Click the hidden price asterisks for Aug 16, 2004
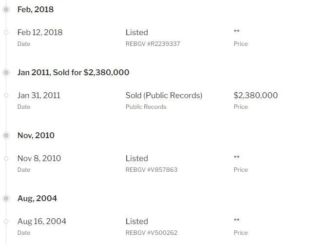Image resolution: width=309 pixels, height=247 pixels. [236, 220]
